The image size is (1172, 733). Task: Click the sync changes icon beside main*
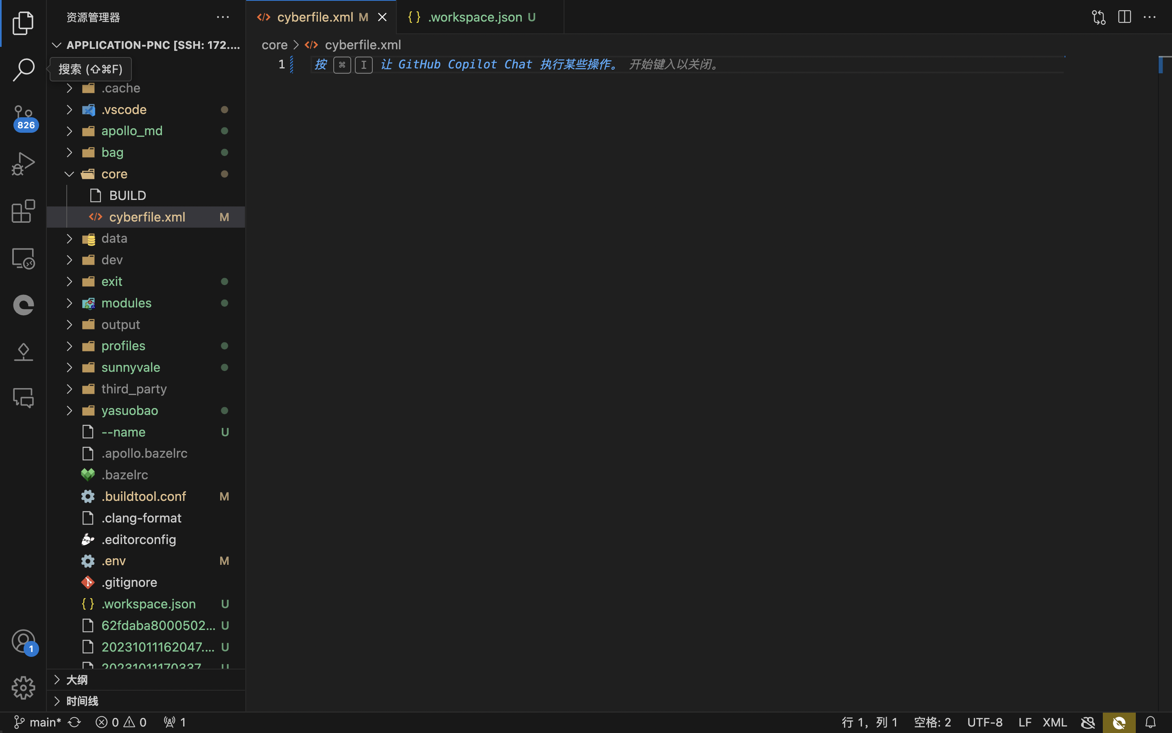point(74,722)
